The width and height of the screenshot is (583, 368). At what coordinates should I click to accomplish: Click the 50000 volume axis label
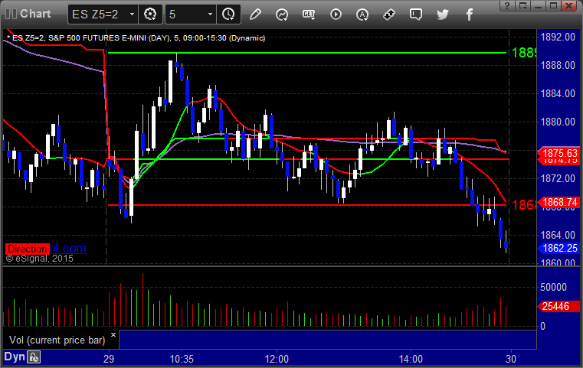pos(553,287)
